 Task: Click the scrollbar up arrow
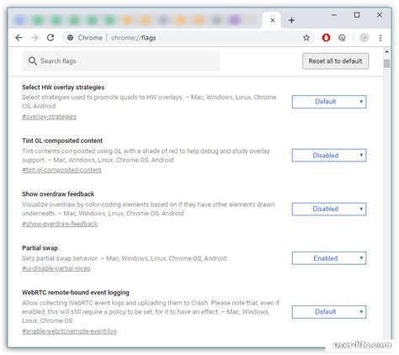coord(386,52)
